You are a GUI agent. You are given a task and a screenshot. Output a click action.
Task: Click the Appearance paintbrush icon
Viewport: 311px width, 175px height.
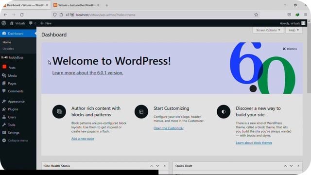[4, 102]
